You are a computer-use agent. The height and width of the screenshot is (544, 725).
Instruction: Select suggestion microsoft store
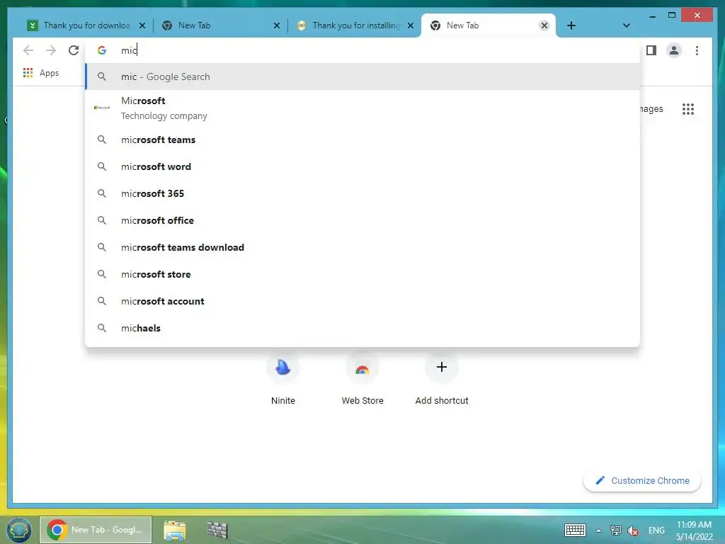(362, 274)
